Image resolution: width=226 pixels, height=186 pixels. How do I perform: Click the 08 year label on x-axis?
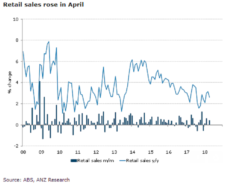coord(23,152)
